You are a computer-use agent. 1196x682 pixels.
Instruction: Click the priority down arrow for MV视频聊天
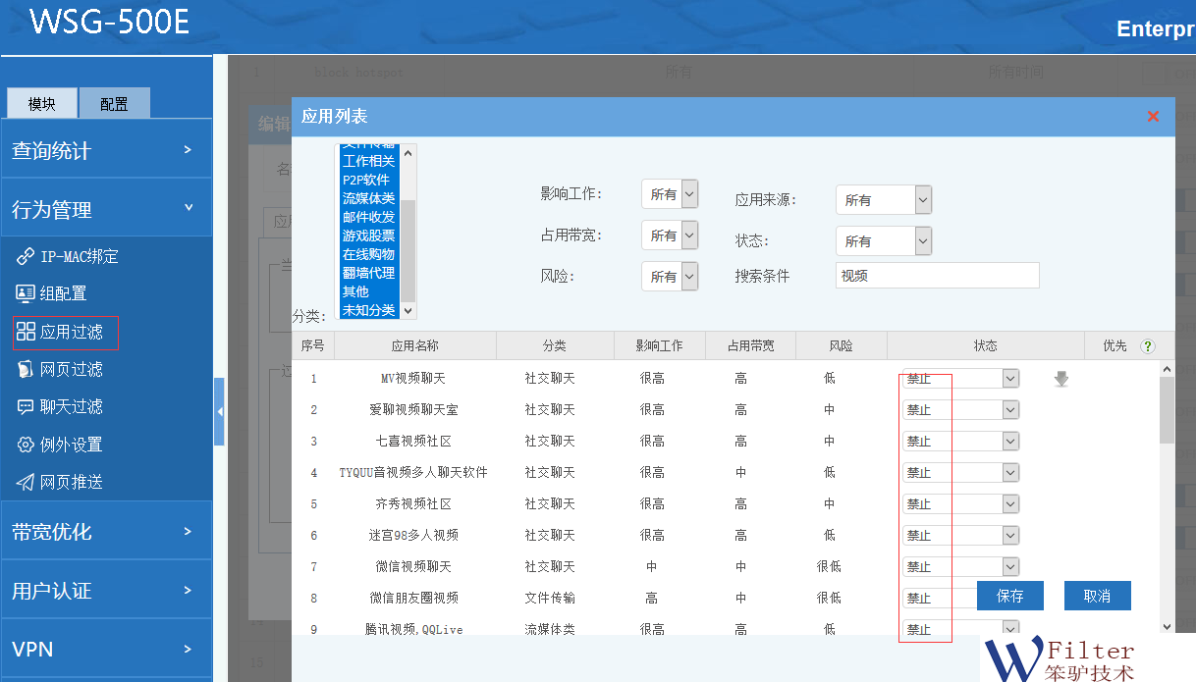pos(1061,379)
